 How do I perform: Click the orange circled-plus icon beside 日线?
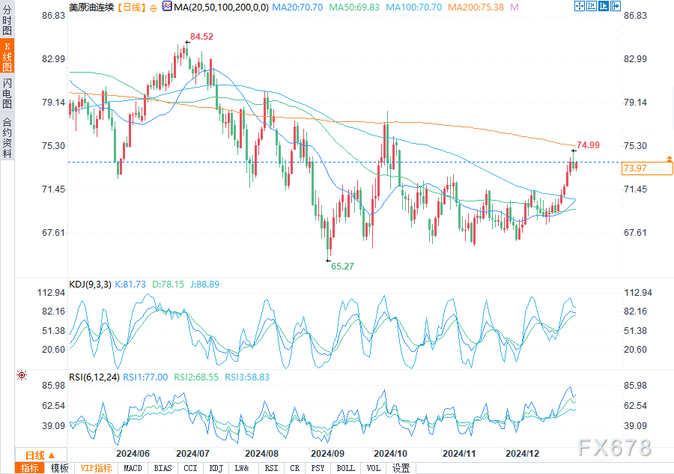pyautogui.click(x=153, y=7)
